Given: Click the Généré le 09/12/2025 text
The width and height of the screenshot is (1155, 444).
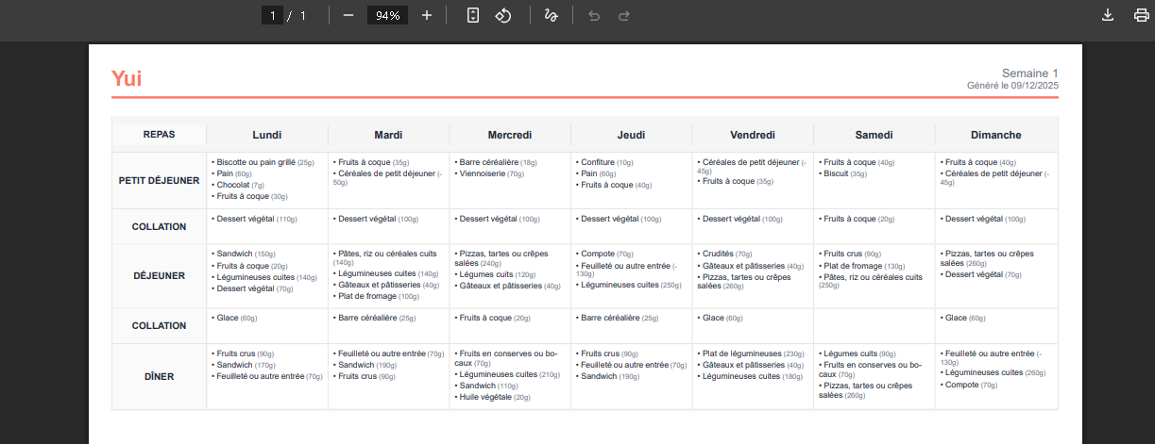Looking at the screenshot, I should (x=1012, y=86).
